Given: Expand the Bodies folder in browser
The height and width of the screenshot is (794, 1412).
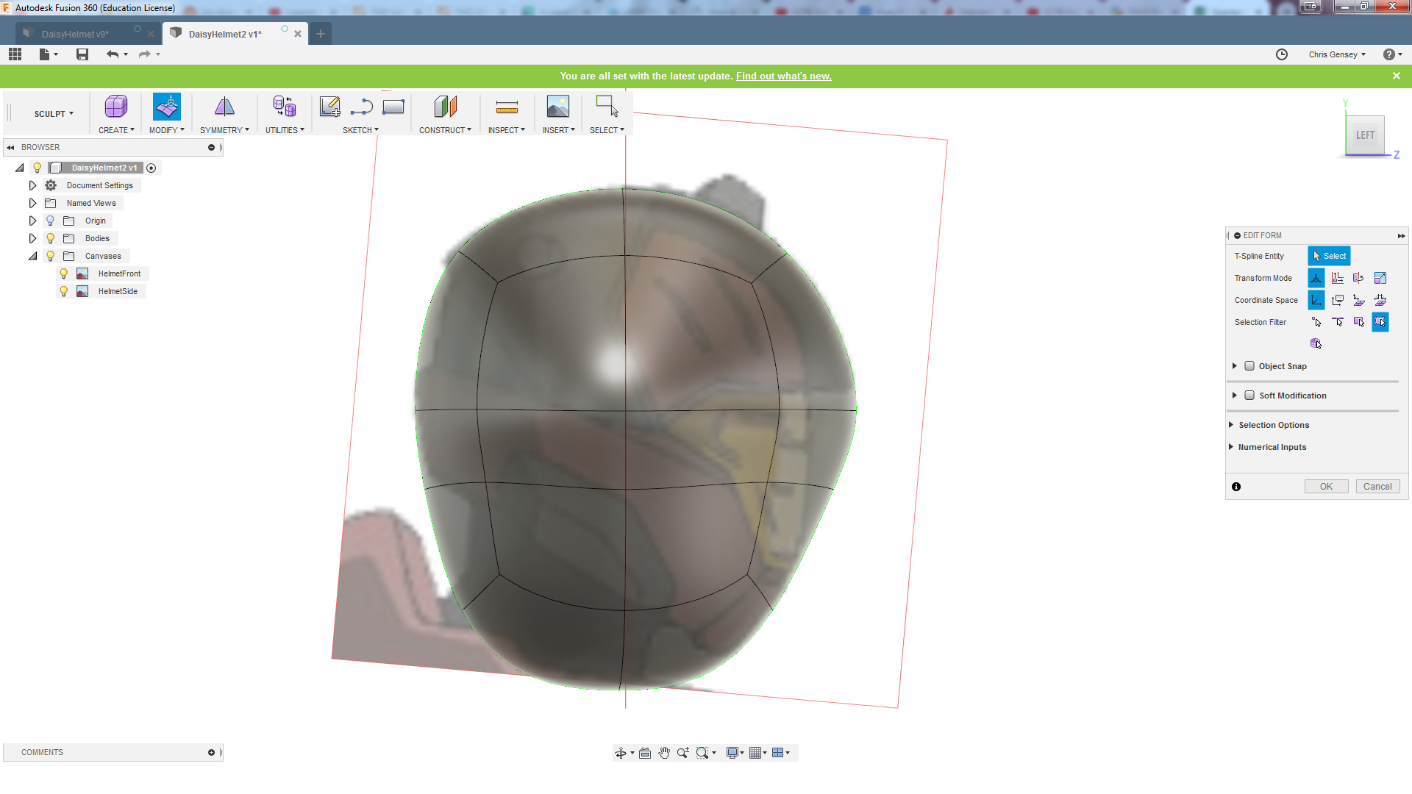Looking at the screenshot, I should [x=32, y=238].
